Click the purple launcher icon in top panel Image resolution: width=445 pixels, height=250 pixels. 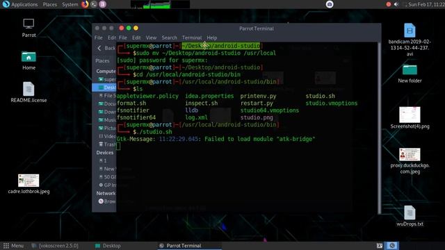(102, 4)
